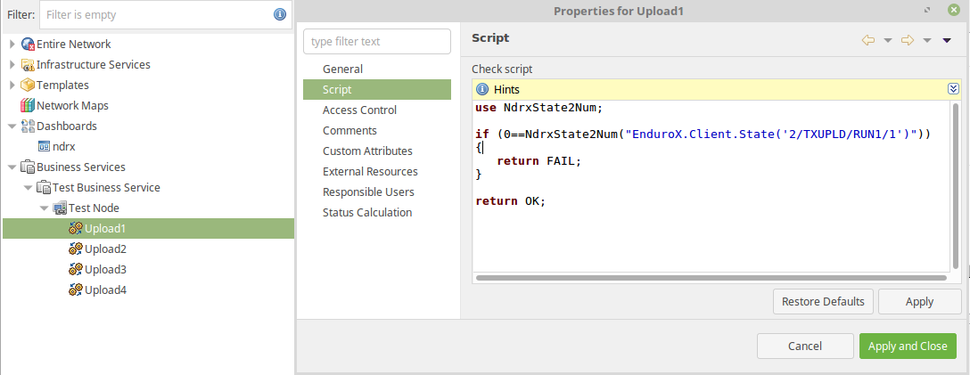Image resolution: width=970 pixels, height=375 pixels.
Task: Click the Upload2 business service check icon
Action: click(x=76, y=249)
